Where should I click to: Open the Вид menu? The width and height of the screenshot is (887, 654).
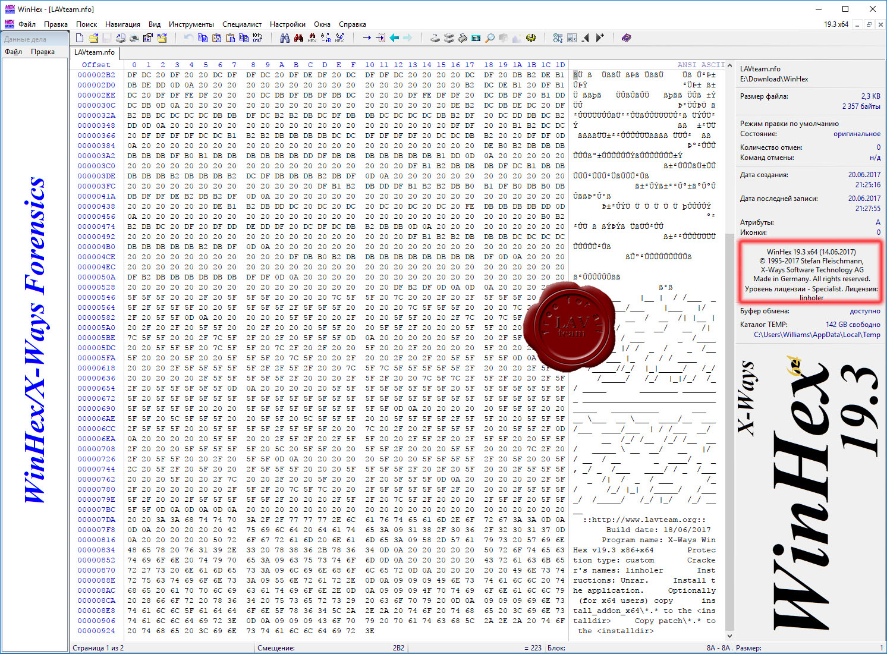click(x=155, y=24)
